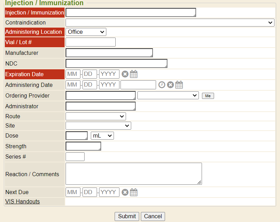Screen dimensions: 280x222
Task: Set Administering Date to current time
Action: click(x=162, y=85)
